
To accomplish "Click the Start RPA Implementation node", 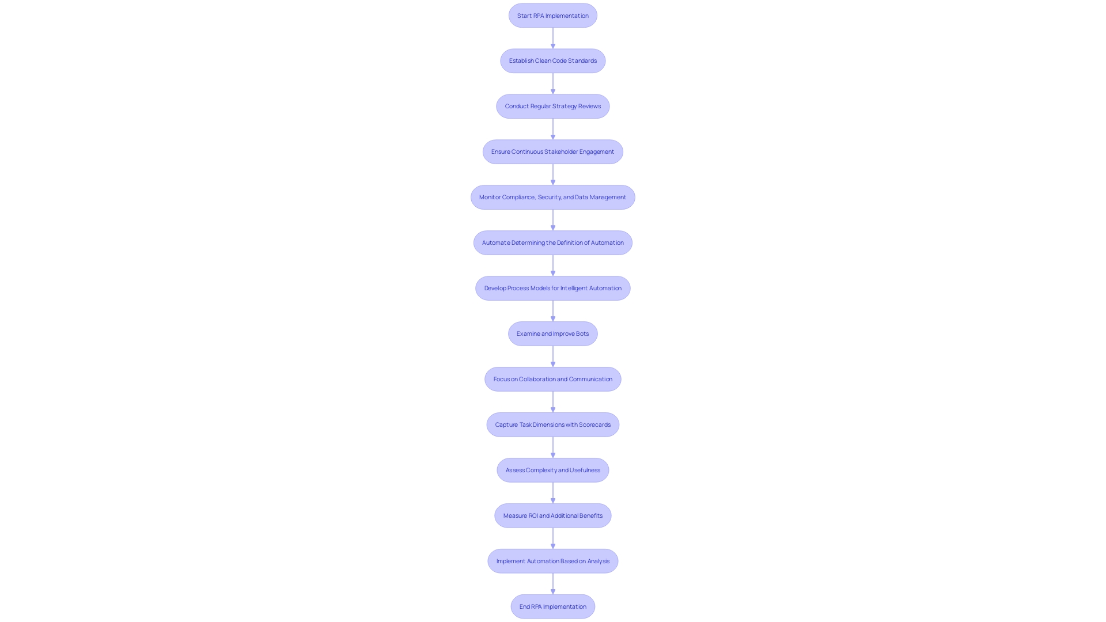I will coord(552,14).
